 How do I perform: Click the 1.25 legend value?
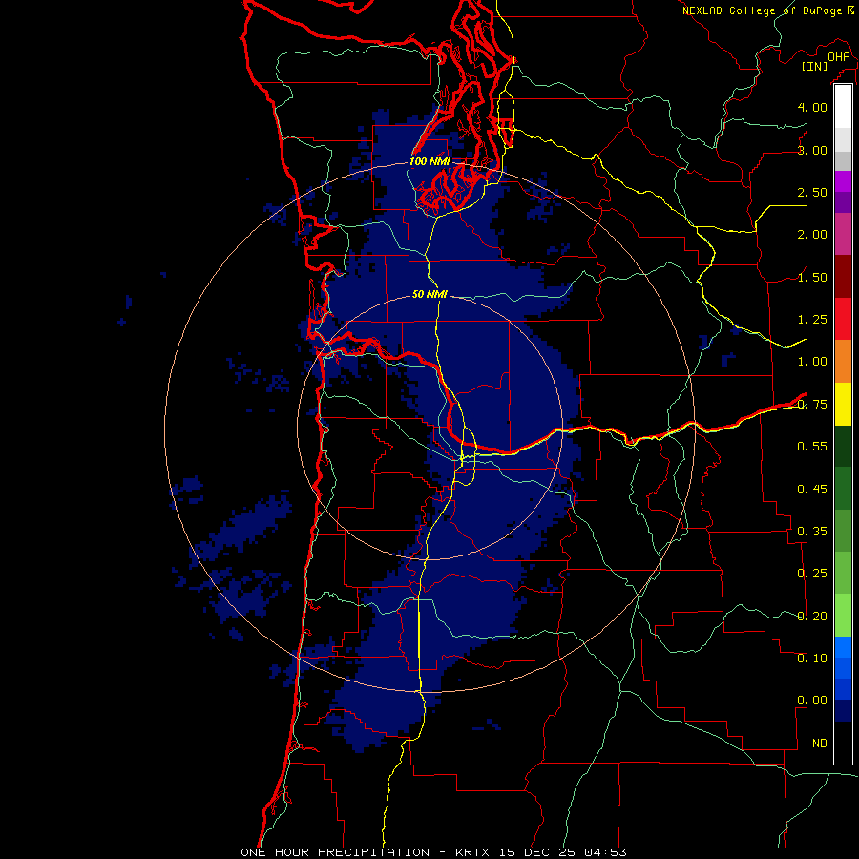pos(812,320)
